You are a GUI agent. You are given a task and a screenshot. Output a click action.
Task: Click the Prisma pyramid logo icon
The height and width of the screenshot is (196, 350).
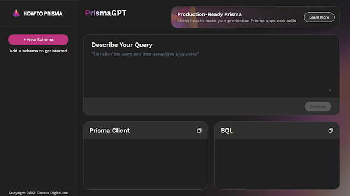point(16,13)
